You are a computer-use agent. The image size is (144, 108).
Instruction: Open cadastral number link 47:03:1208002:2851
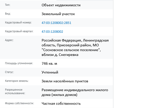[x=56, y=23]
